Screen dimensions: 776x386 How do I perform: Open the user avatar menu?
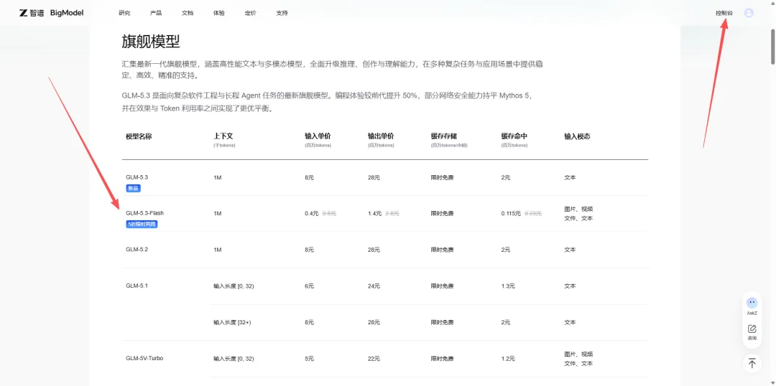(749, 13)
